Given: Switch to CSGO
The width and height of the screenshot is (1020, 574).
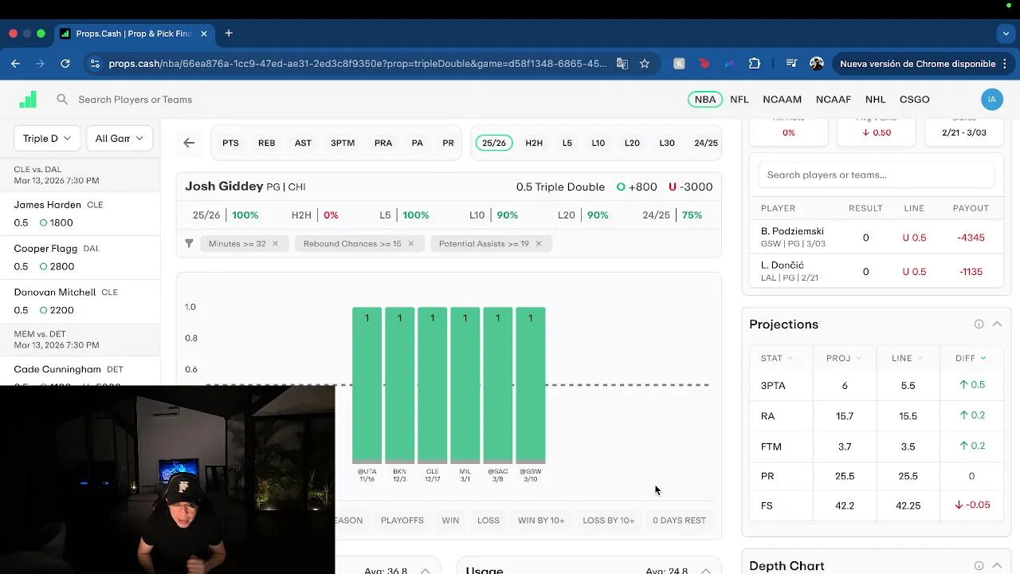Looking at the screenshot, I should point(914,100).
